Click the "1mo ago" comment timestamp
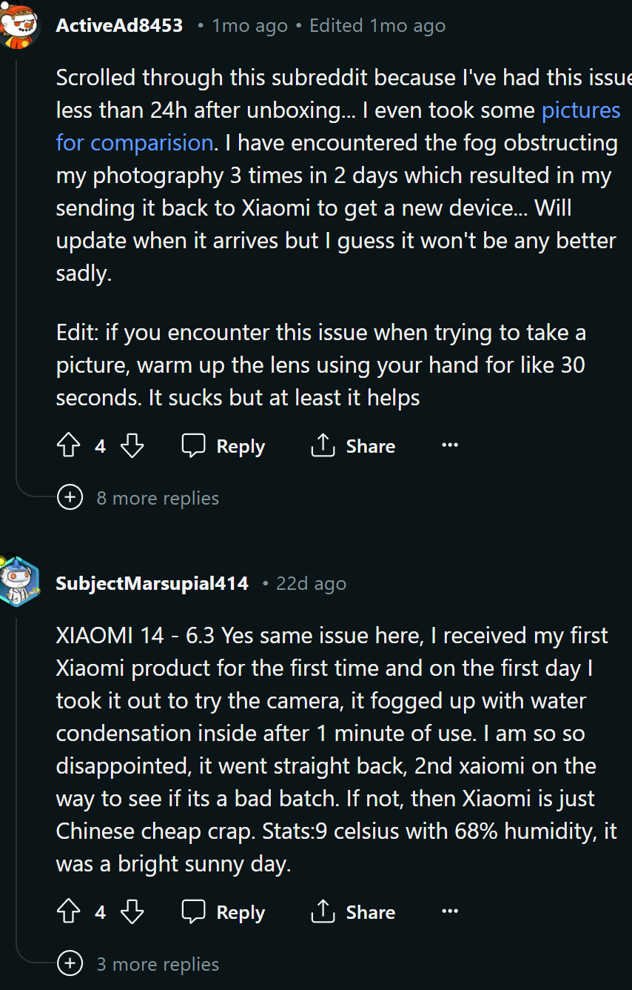632x990 pixels. tap(249, 26)
